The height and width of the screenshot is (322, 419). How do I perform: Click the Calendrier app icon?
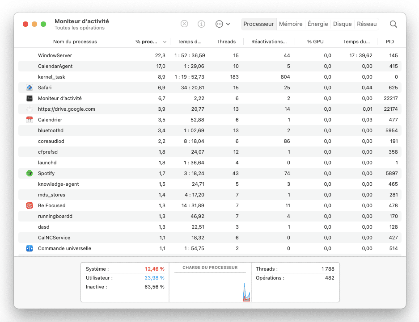pyautogui.click(x=30, y=120)
